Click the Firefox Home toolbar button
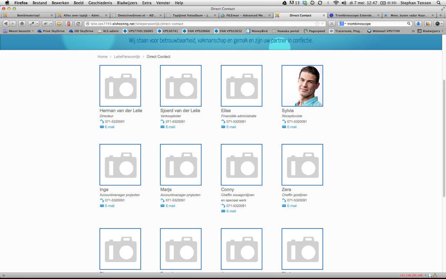 [x=22, y=24]
